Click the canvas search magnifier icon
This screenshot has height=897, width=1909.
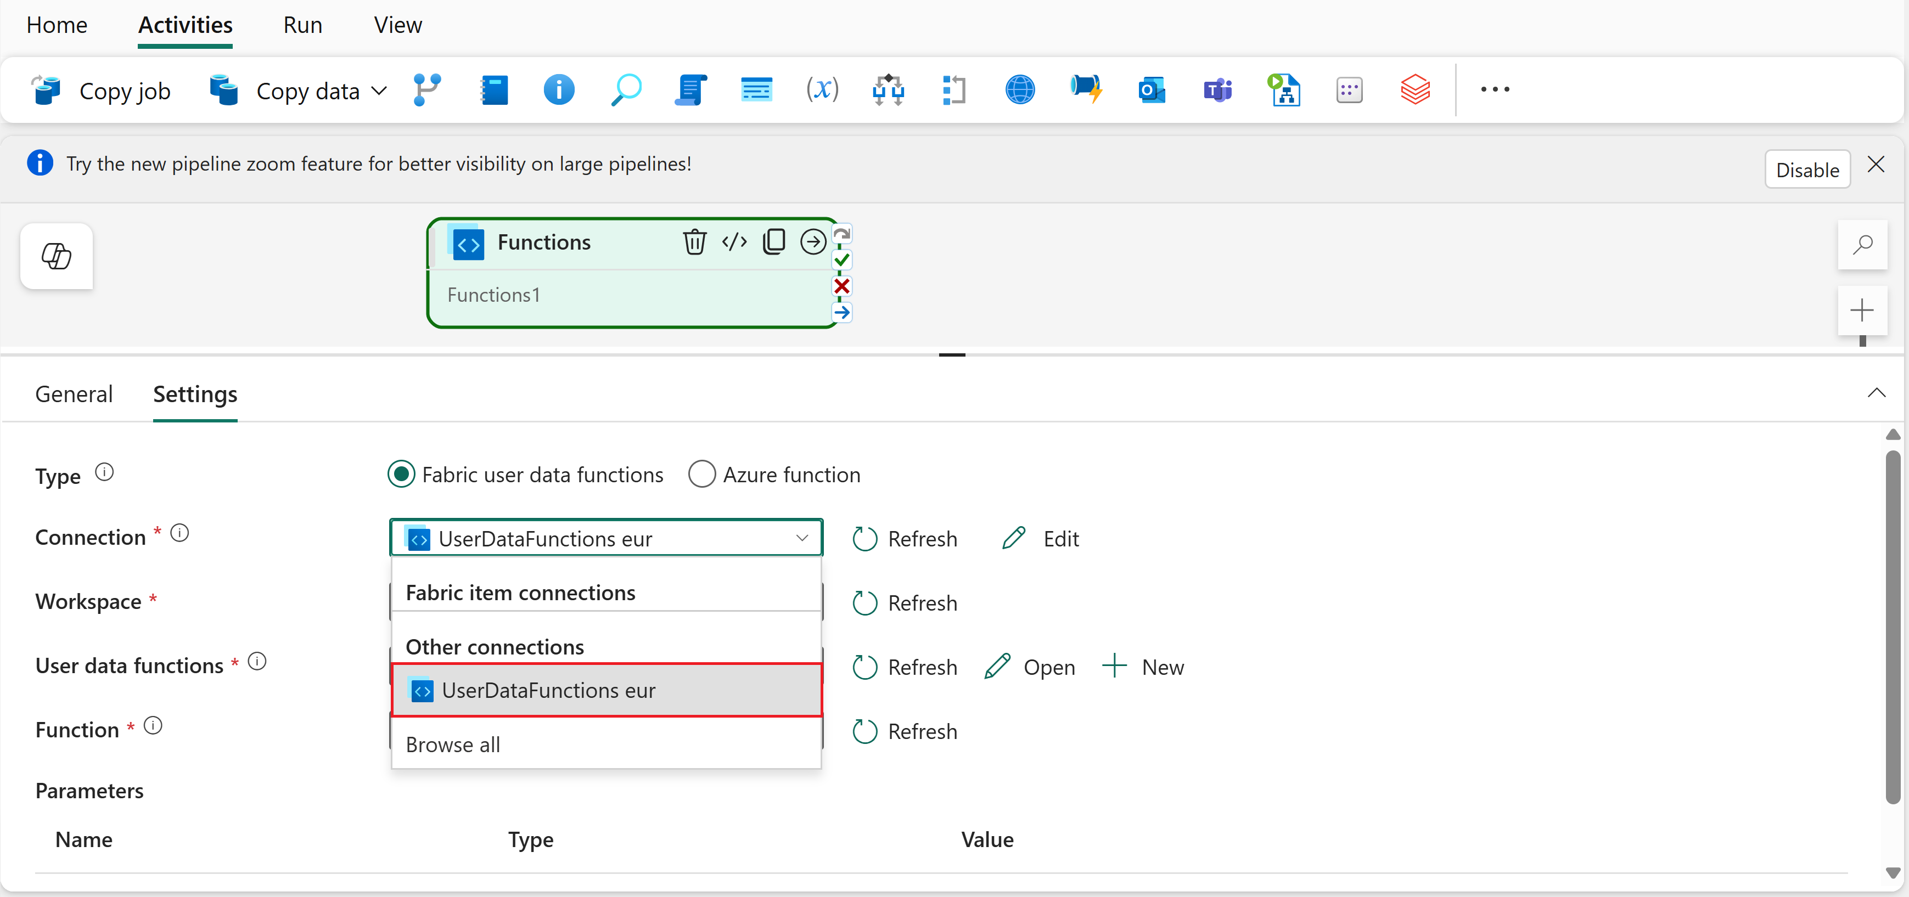1862,245
